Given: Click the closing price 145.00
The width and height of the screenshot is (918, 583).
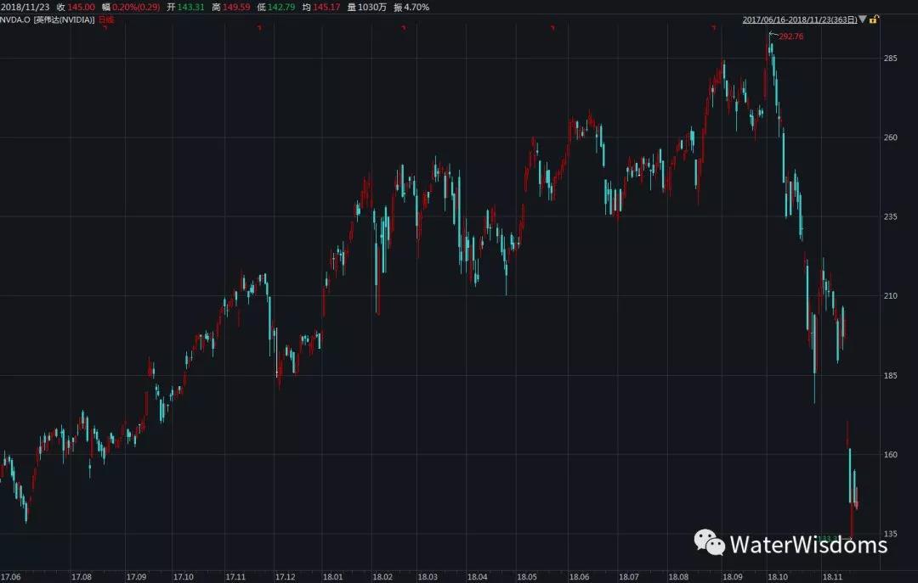Looking at the screenshot, I should [x=81, y=7].
